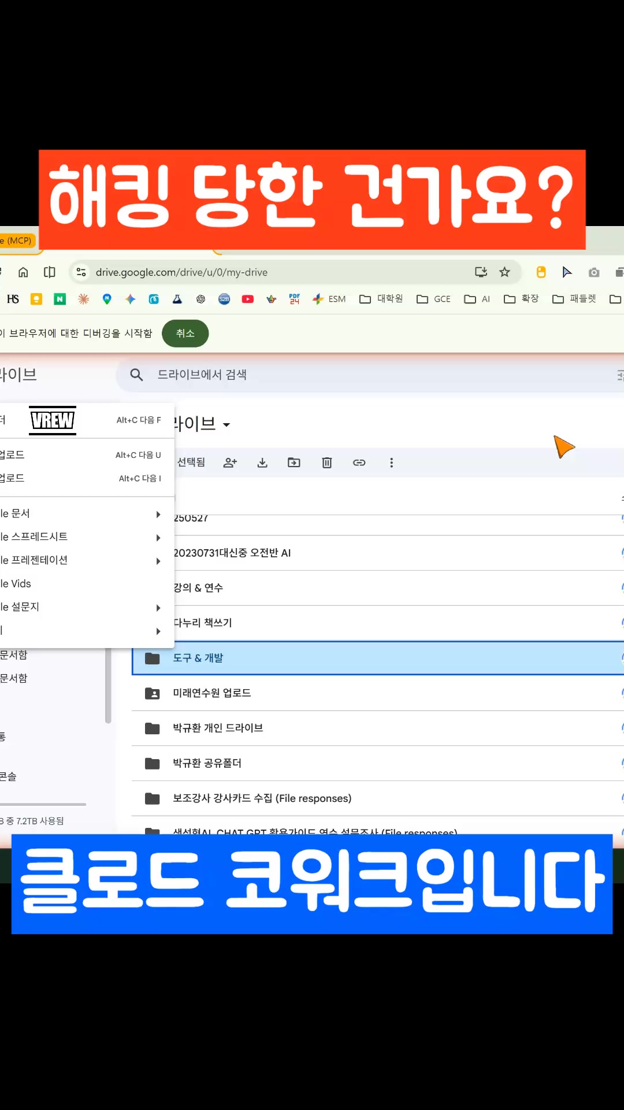Click the browser home button
Image resolution: width=624 pixels, height=1110 pixels.
coord(23,272)
